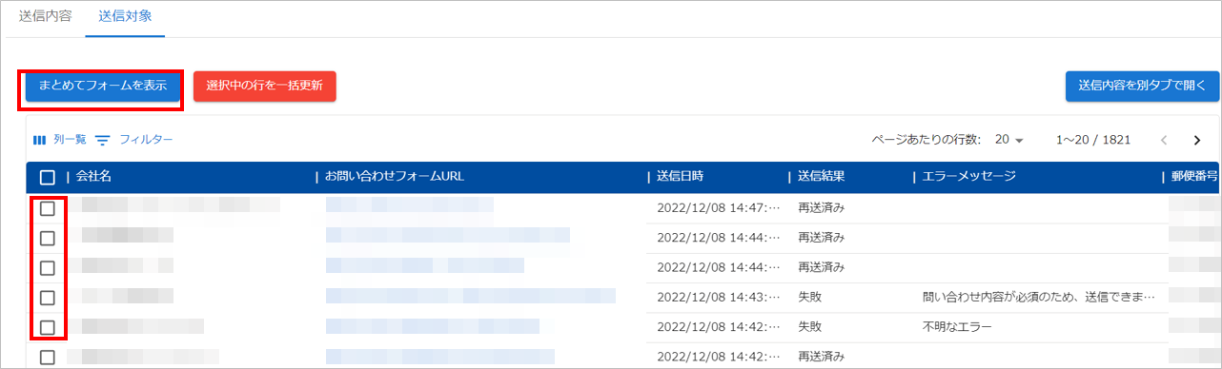
Task: Sort by 郵便番号 column header
Action: [1193, 176]
